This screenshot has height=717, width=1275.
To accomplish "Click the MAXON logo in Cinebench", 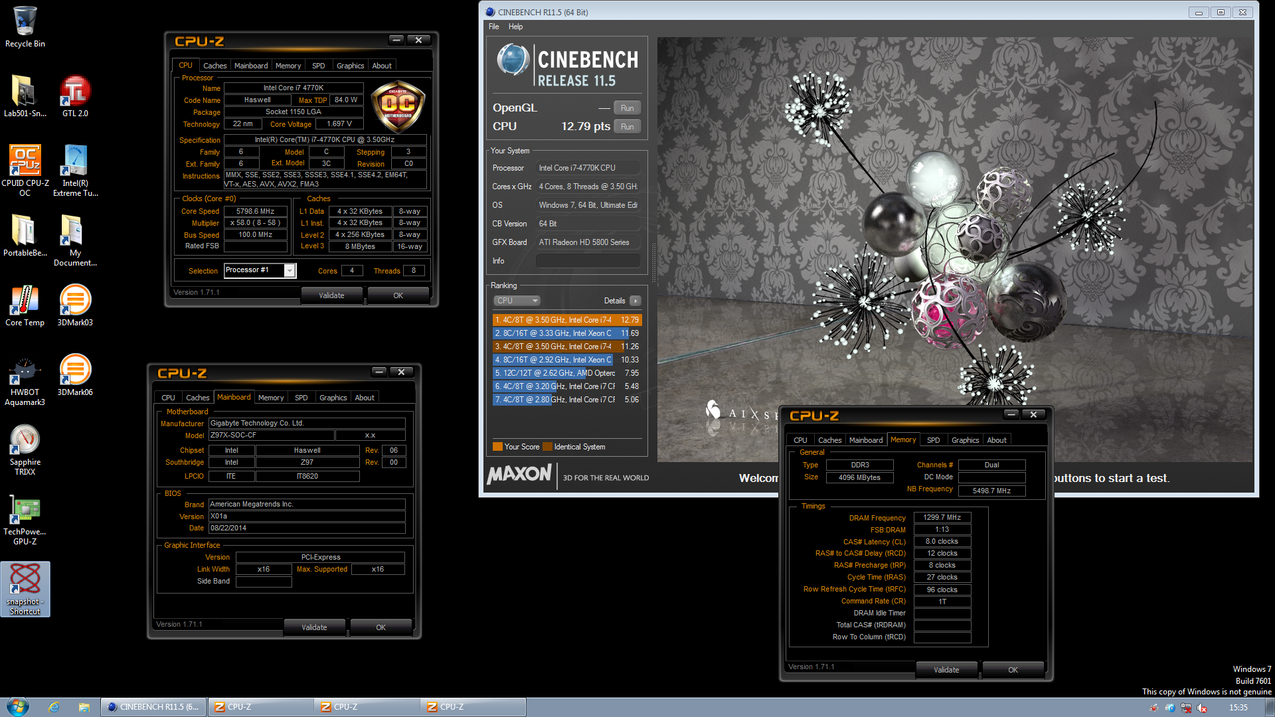I will [x=519, y=474].
